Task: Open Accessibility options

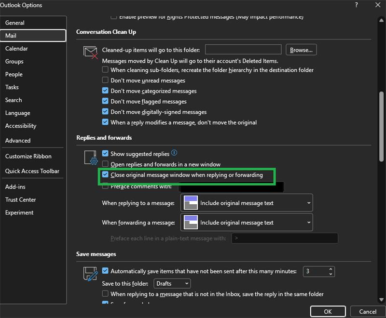Action: click(x=33, y=126)
